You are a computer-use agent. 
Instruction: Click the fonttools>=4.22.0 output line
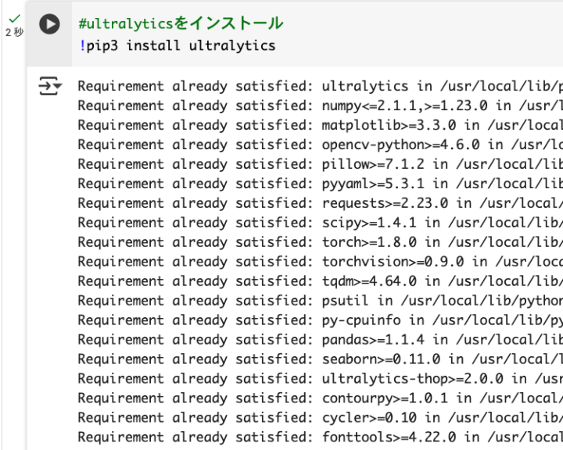point(321,437)
